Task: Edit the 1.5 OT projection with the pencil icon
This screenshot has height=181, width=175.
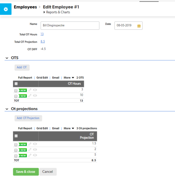Action: [x=30, y=144]
